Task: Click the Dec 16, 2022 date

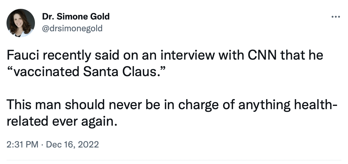Action: coord(72,145)
